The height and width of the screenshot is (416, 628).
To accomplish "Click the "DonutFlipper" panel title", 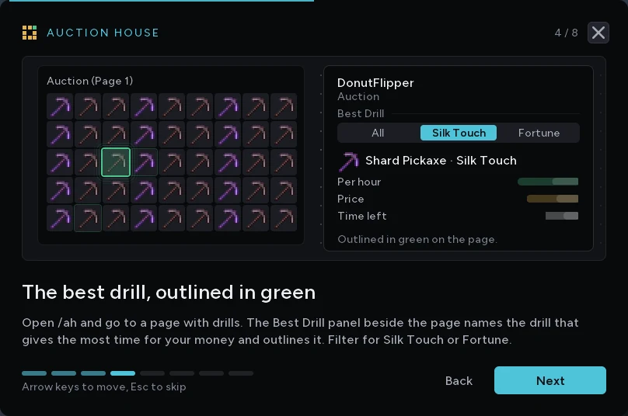I will click(x=375, y=83).
